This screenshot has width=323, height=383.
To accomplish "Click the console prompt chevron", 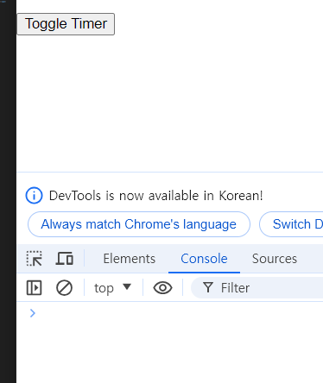I will (x=33, y=313).
